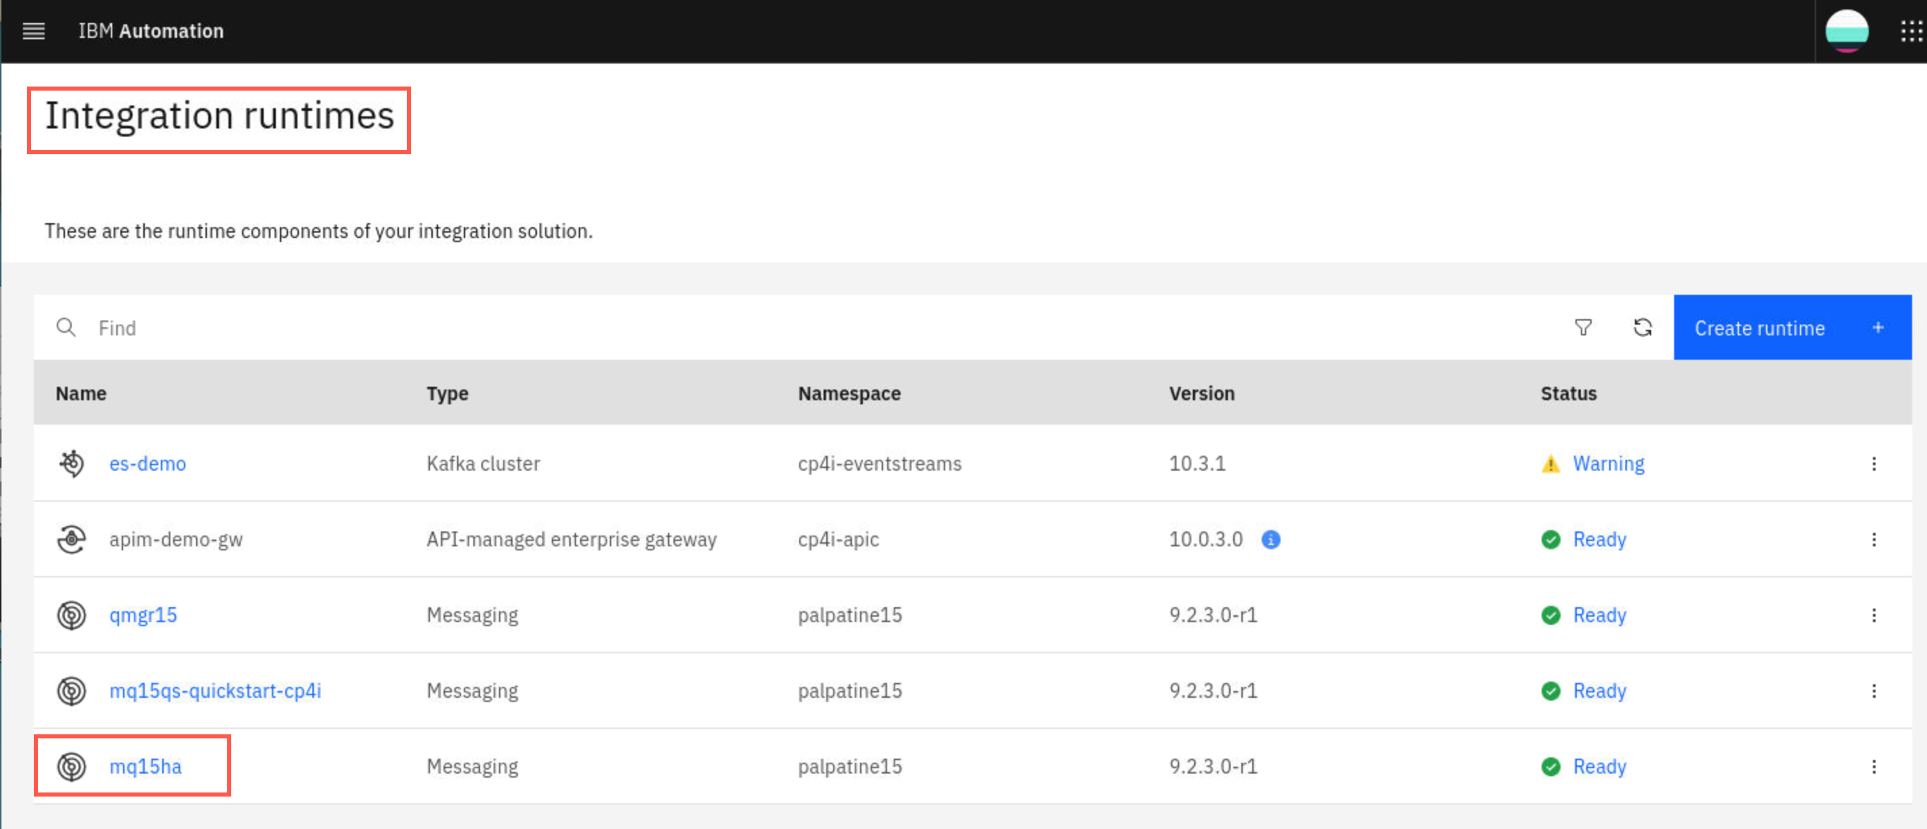Click the Integration runtimes page heading

pyautogui.click(x=219, y=116)
